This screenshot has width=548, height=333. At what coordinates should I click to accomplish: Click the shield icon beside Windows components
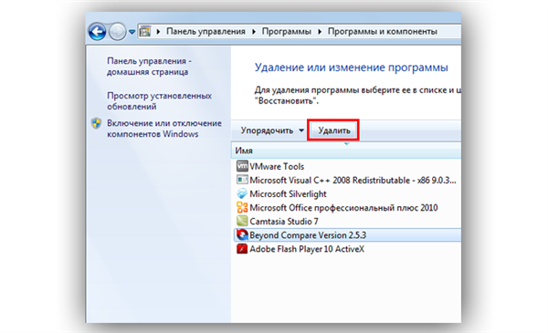pos(96,123)
